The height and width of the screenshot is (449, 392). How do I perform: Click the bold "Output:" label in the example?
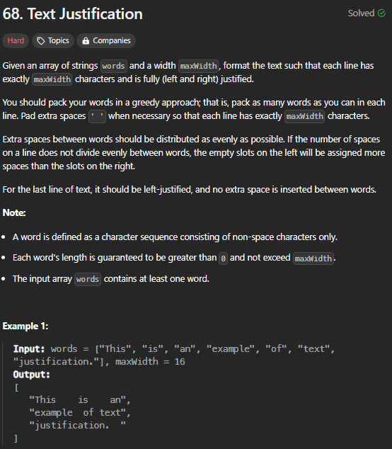(x=31, y=375)
